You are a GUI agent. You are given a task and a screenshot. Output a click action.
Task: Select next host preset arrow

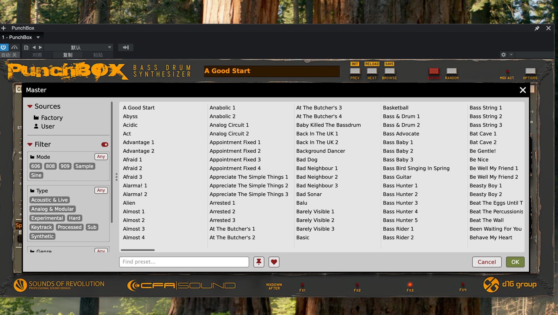pos(40,47)
